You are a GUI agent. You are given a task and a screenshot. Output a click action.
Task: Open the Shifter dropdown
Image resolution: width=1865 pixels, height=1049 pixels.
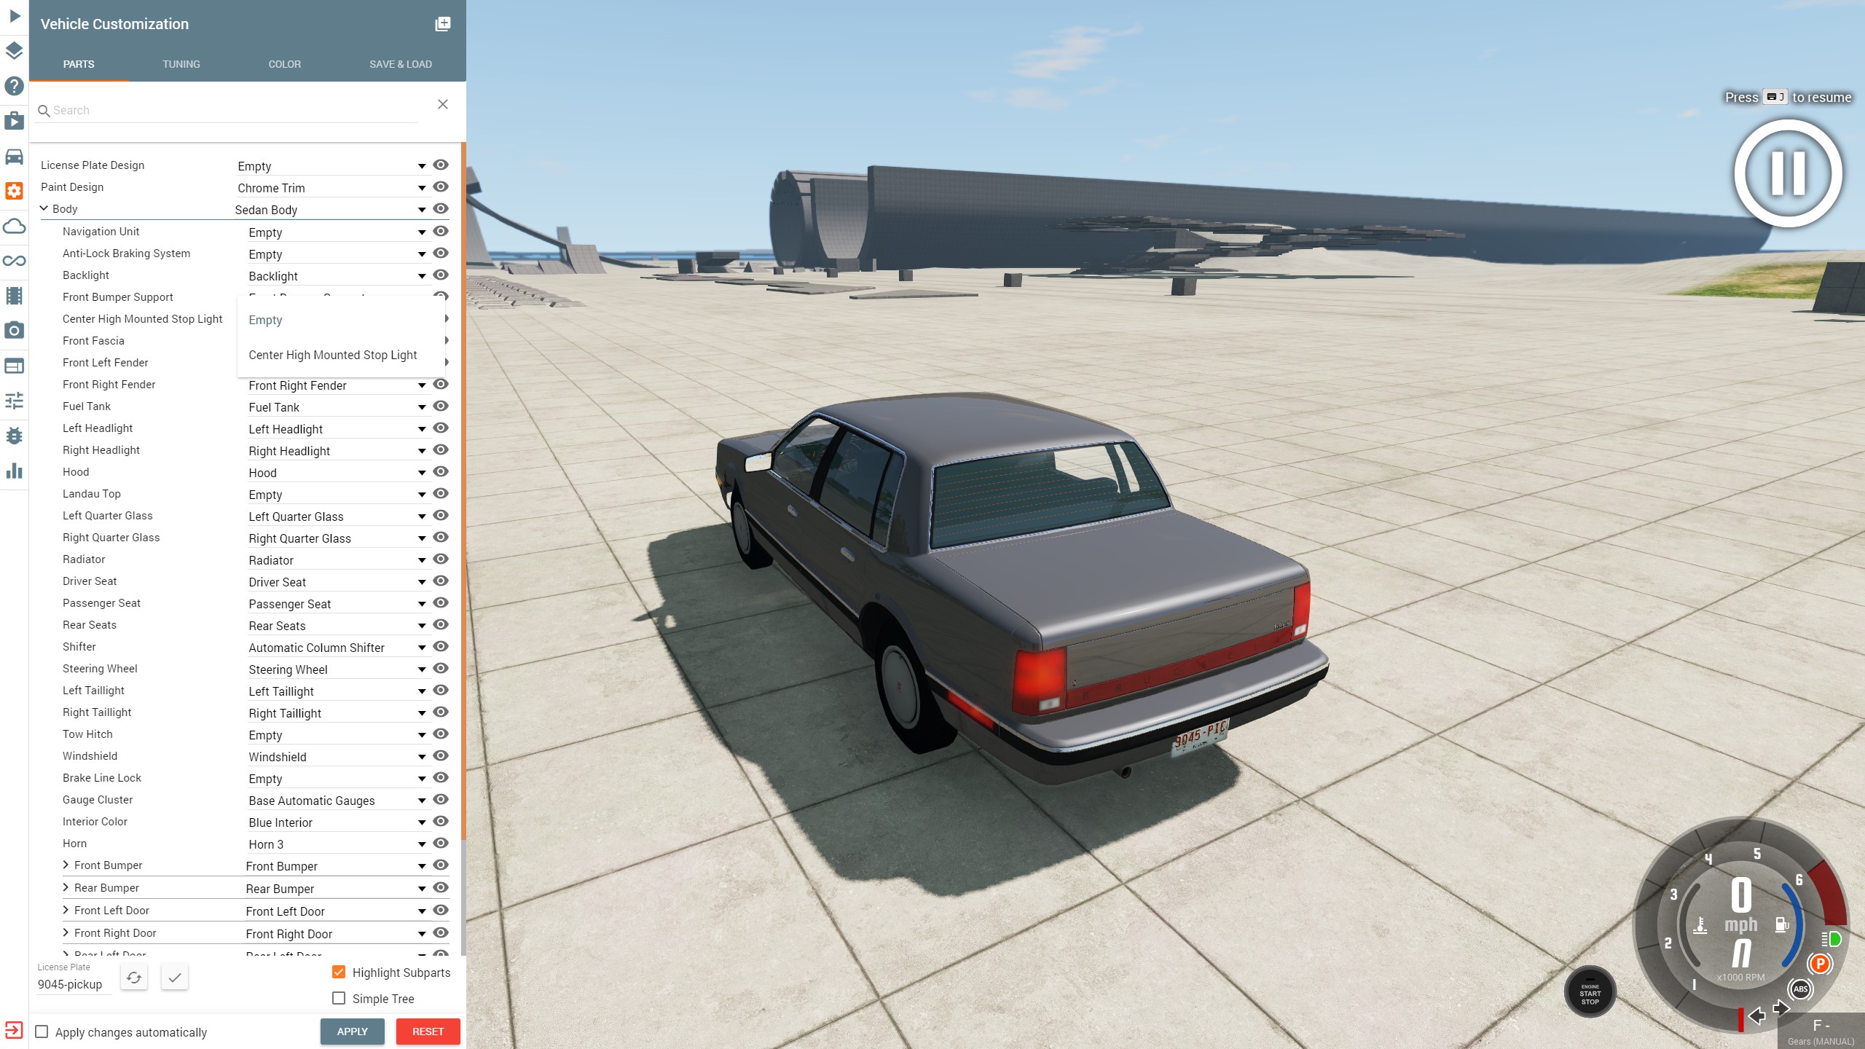click(x=335, y=648)
